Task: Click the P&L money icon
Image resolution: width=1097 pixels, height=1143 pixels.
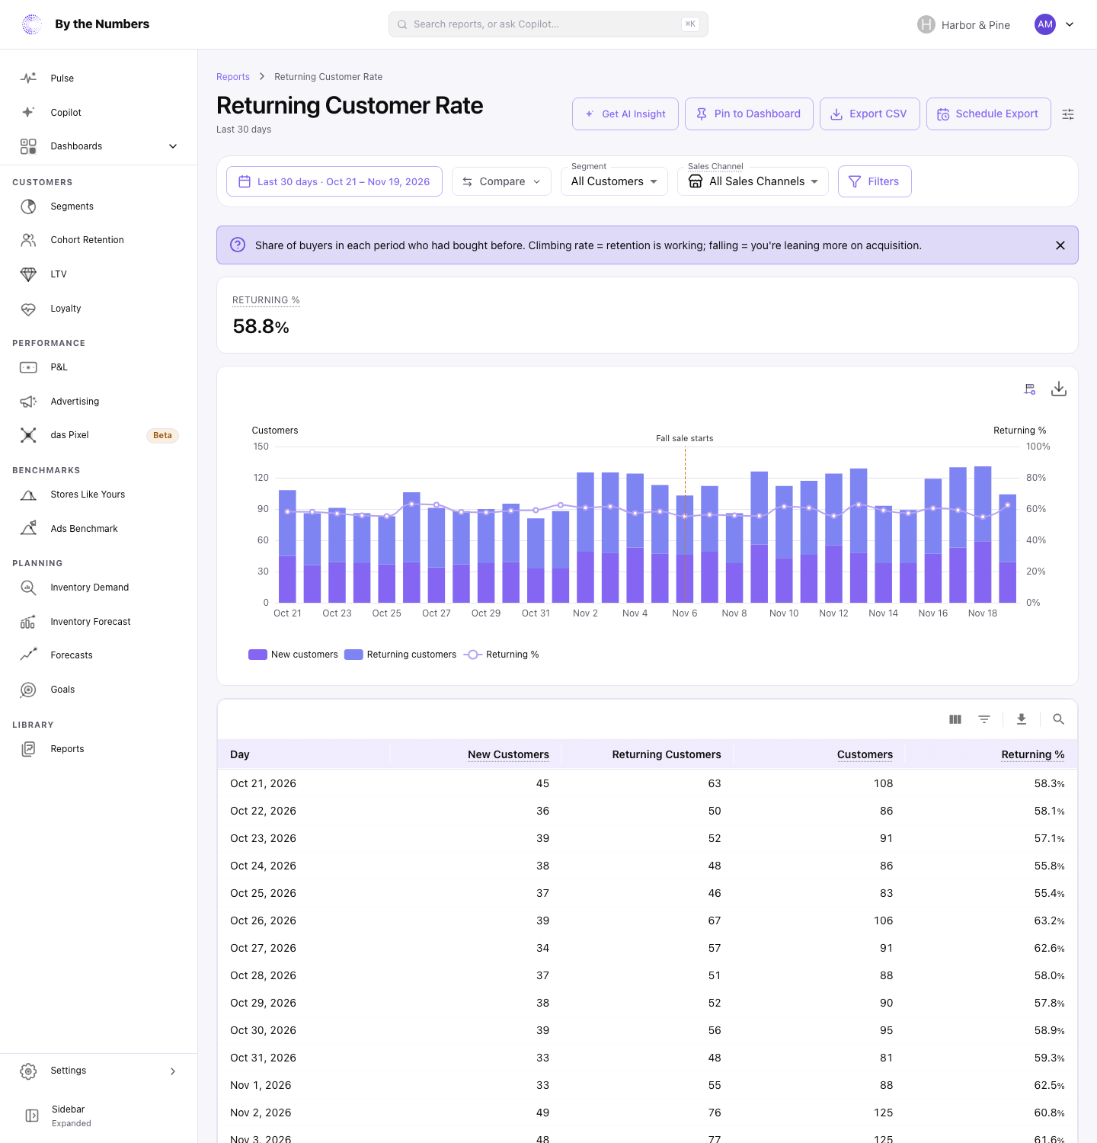Action: point(28,367)
